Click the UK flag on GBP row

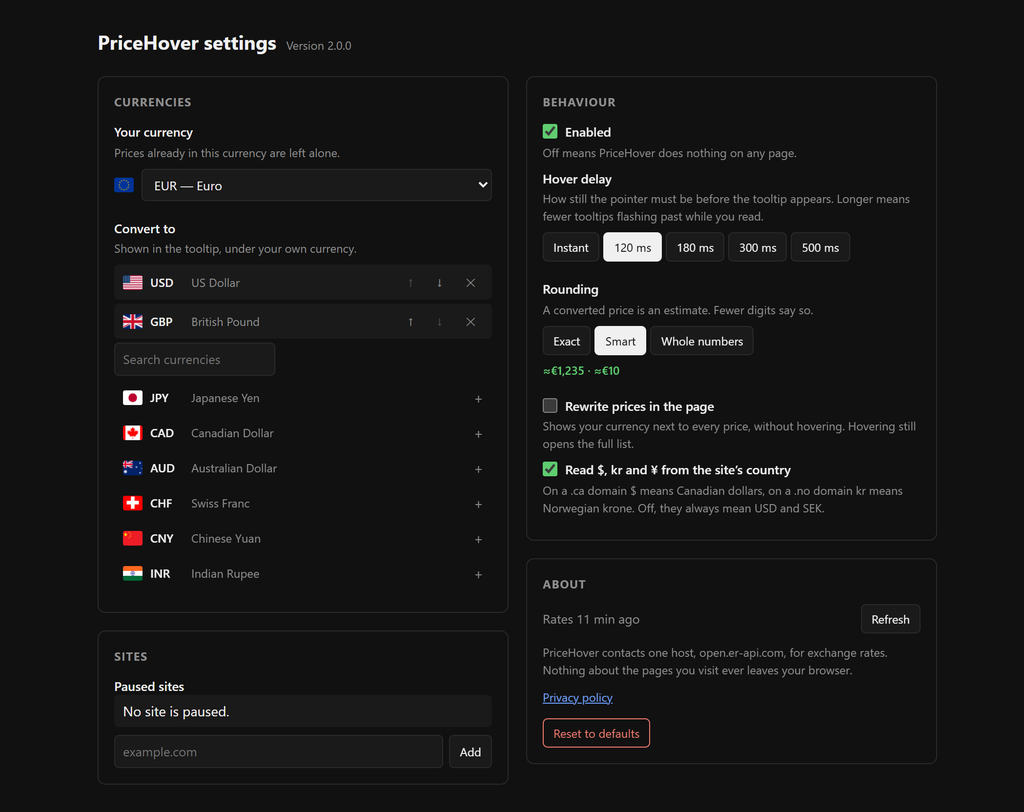[133, 322]
